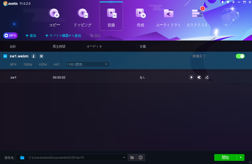The height and width of the screenshot is (164, 252).
Task: Click the subtitle value なし
Action: click(142, 78)
